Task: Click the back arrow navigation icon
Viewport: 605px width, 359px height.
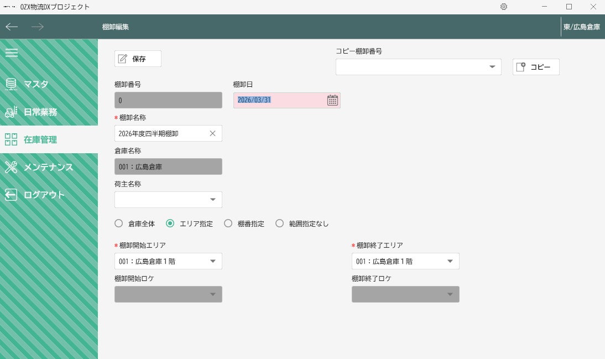Action: pyautogui.click(x=12, y=27)
